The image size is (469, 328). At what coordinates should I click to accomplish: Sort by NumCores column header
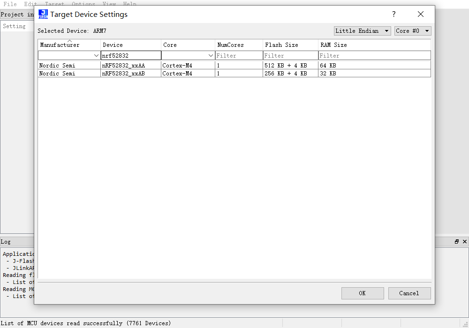coord(239,45)
